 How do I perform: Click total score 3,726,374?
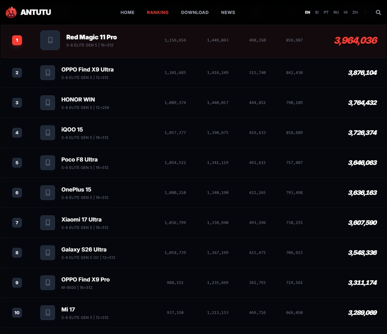tap(362, 133)
